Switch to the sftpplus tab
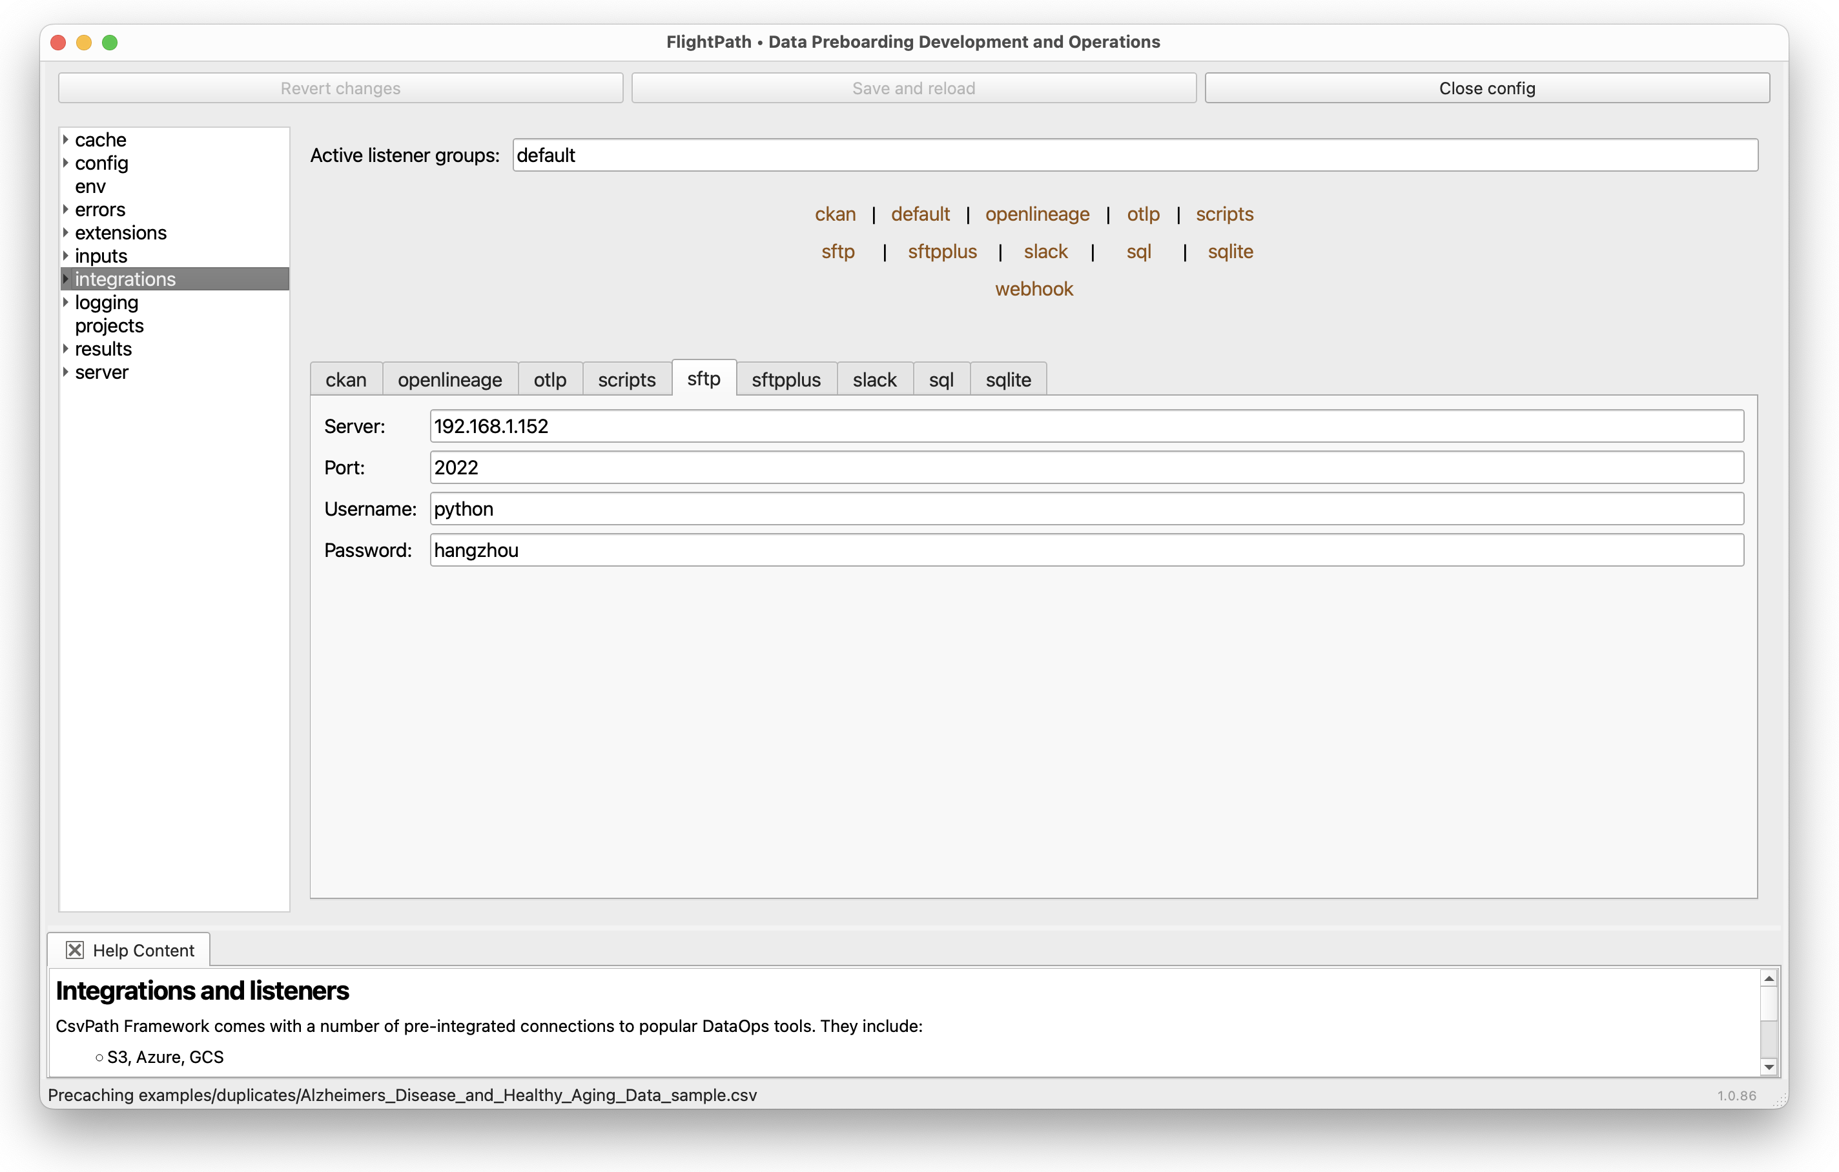Screen dimensions: 1839x1172 (x=785, y=379)
